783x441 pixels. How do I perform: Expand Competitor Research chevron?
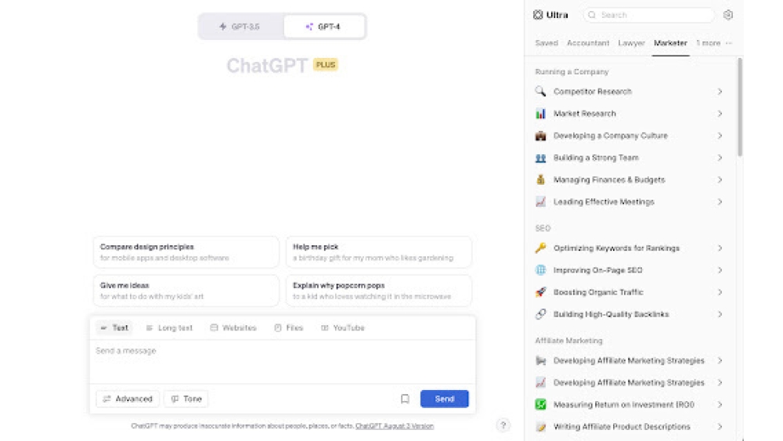pyautogui.click(x=720, y=92)
